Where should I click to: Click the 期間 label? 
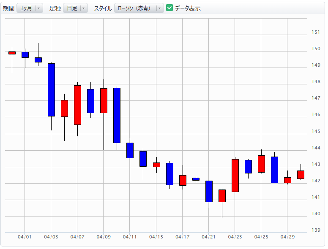pos(8,8)
